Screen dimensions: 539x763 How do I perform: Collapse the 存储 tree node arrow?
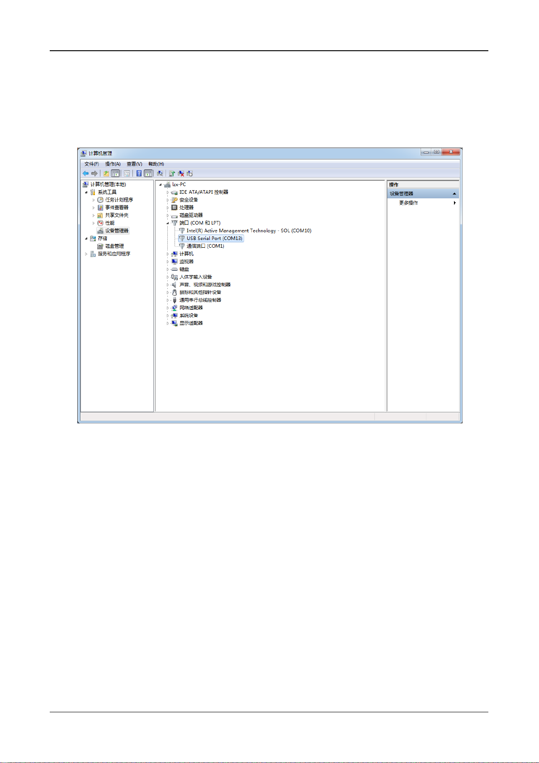tap(86, 238)
